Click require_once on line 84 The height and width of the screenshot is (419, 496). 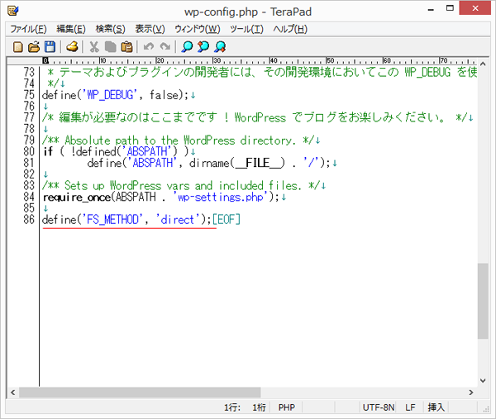[77, 197]
